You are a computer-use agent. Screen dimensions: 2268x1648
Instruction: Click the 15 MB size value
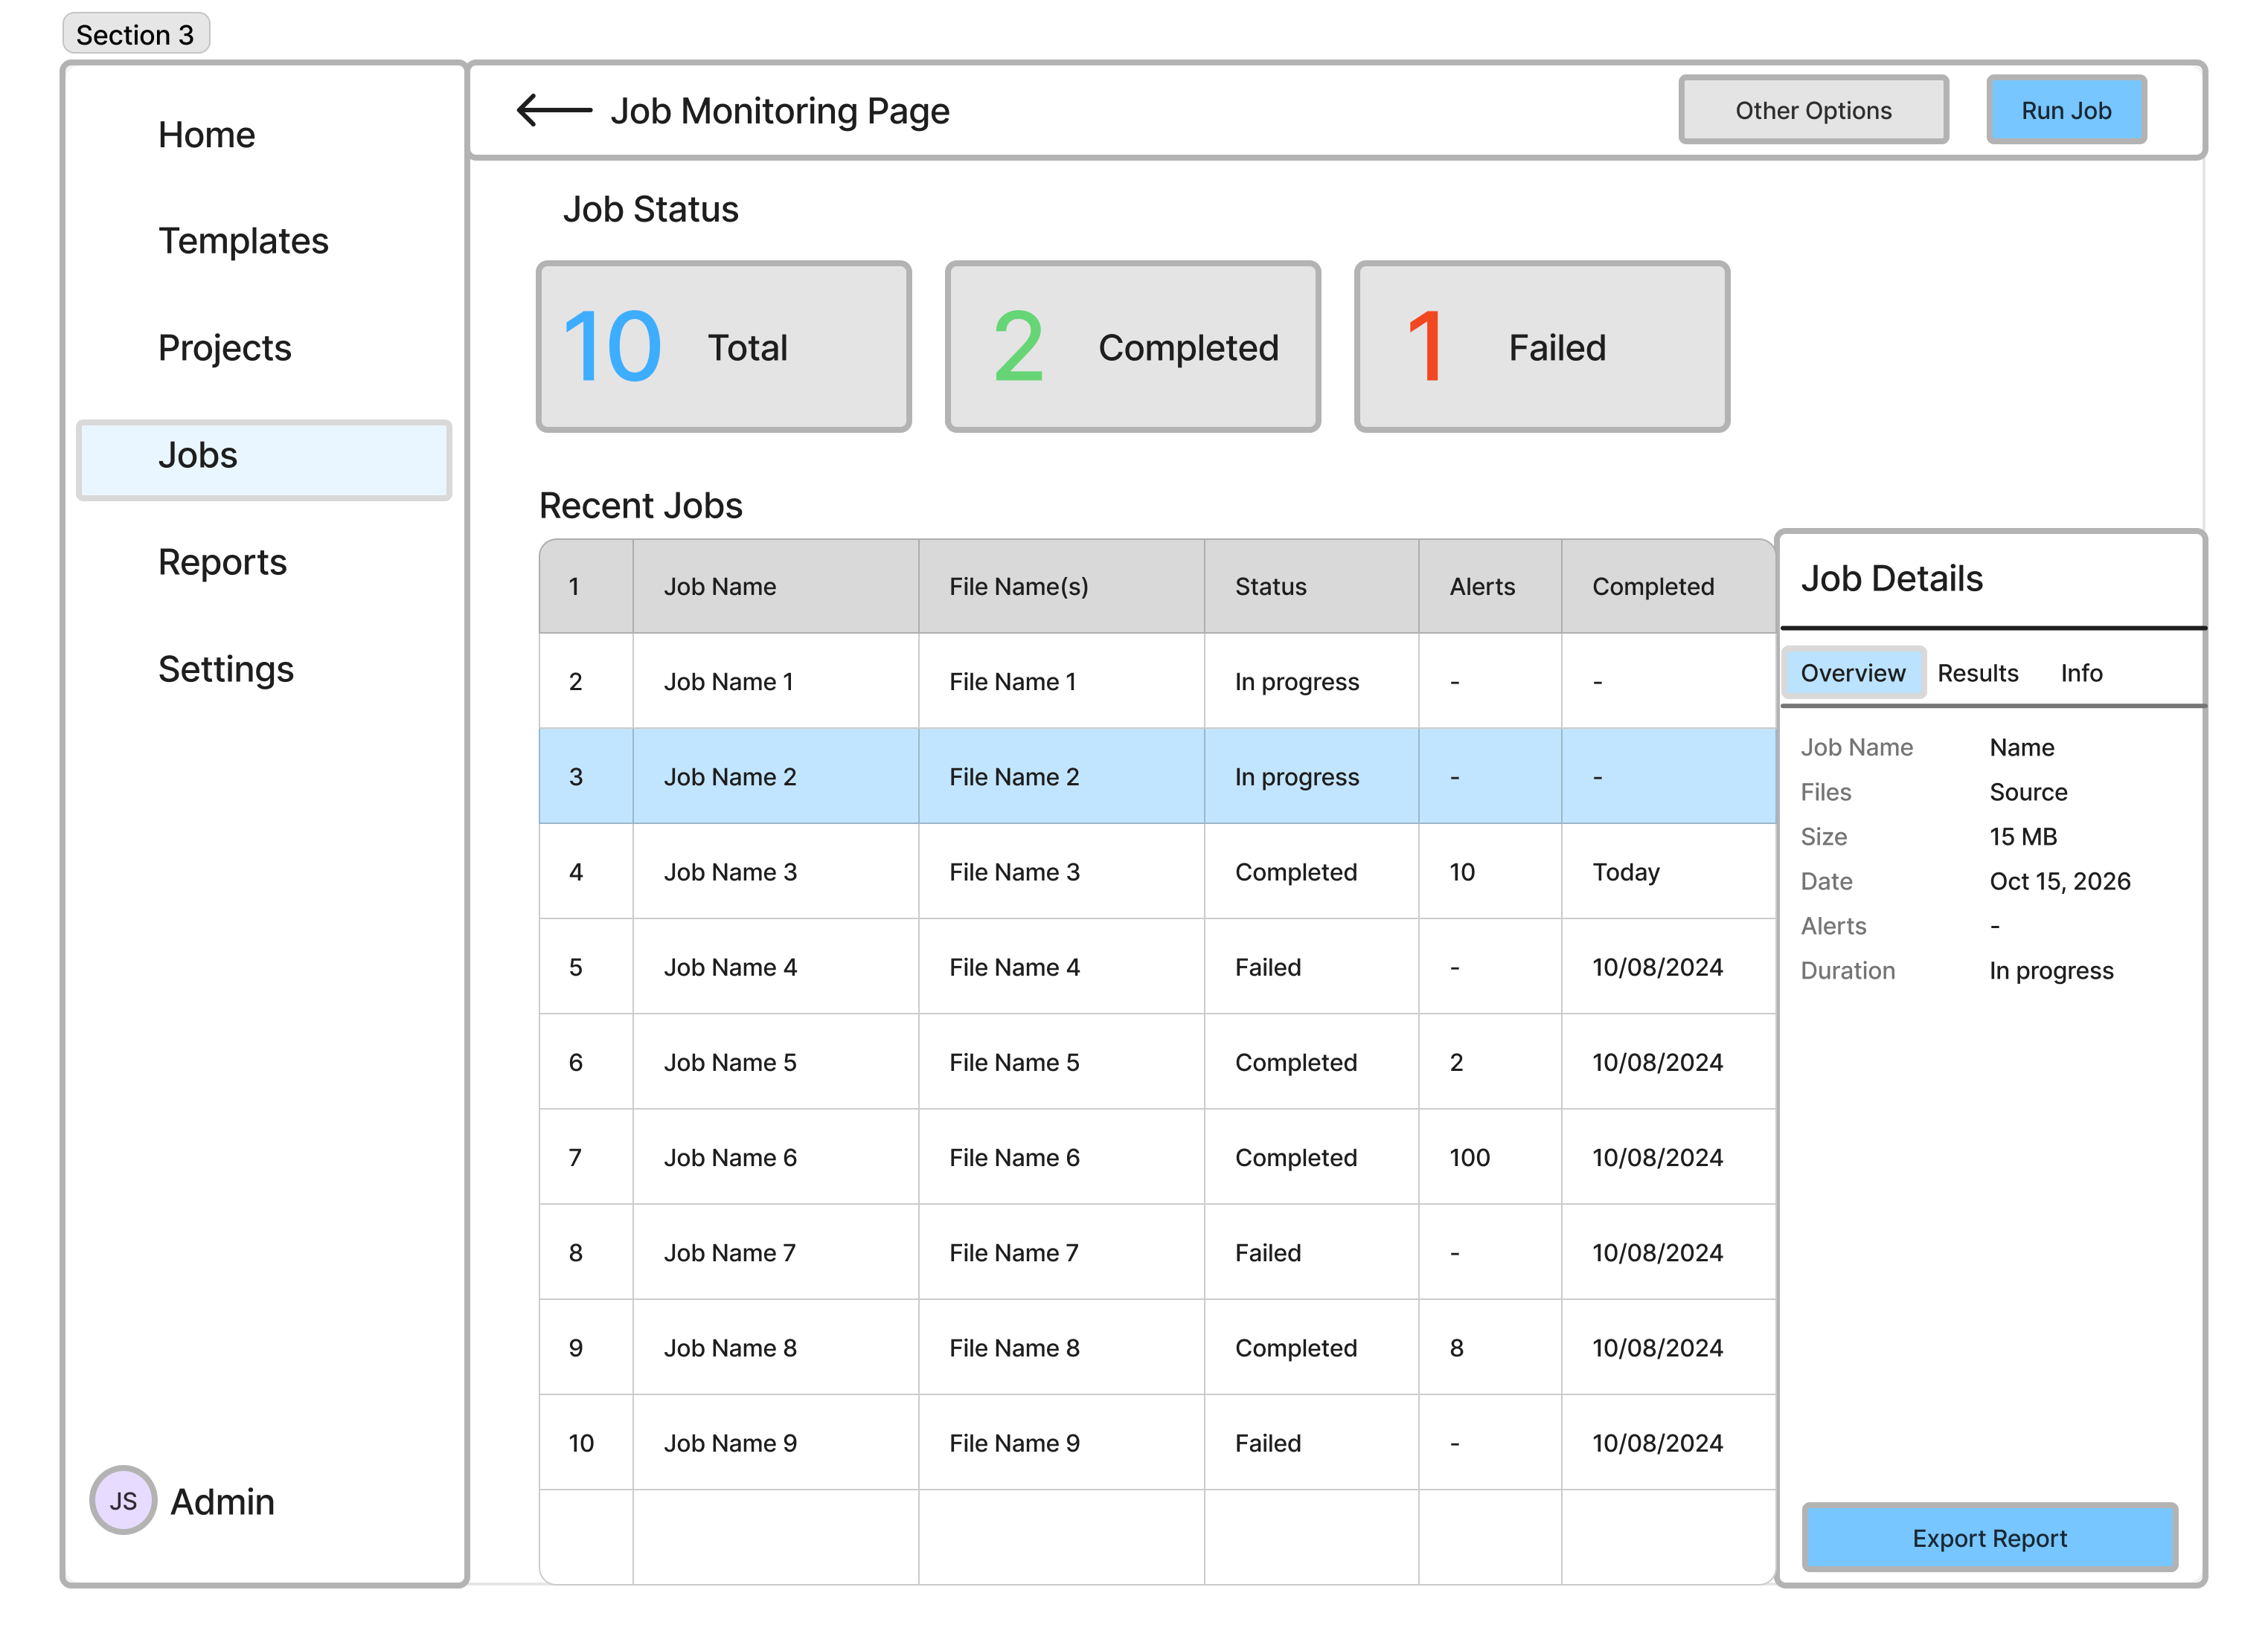point(2022,837)
